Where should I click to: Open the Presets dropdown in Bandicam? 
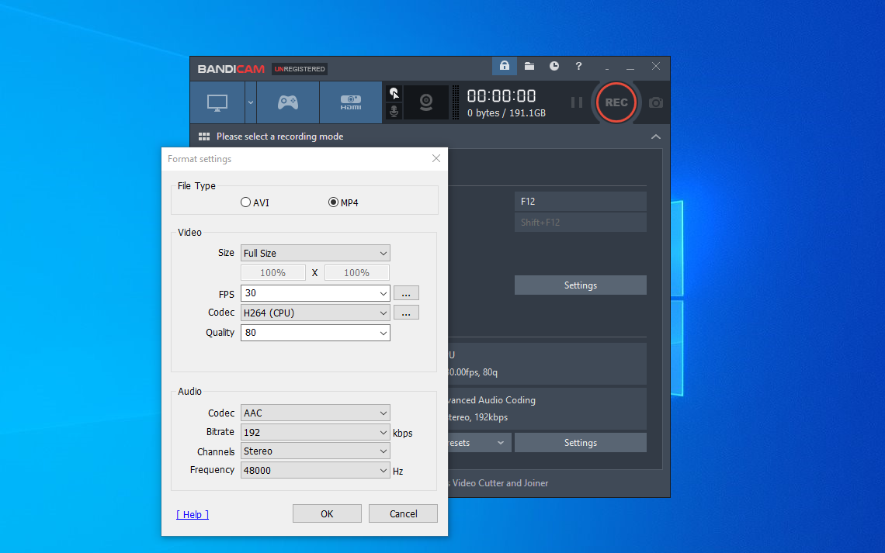(x=480, y=443)
